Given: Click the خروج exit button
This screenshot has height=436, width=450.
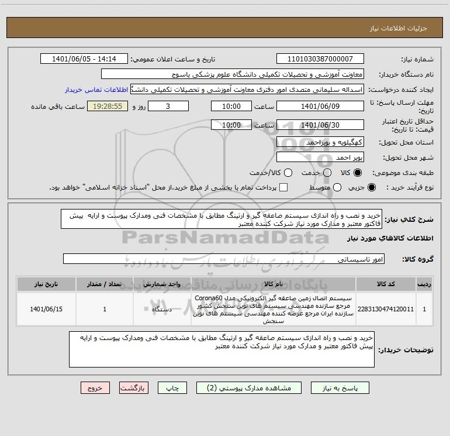Looking at the screenshot, I should [x=95, y=388].
